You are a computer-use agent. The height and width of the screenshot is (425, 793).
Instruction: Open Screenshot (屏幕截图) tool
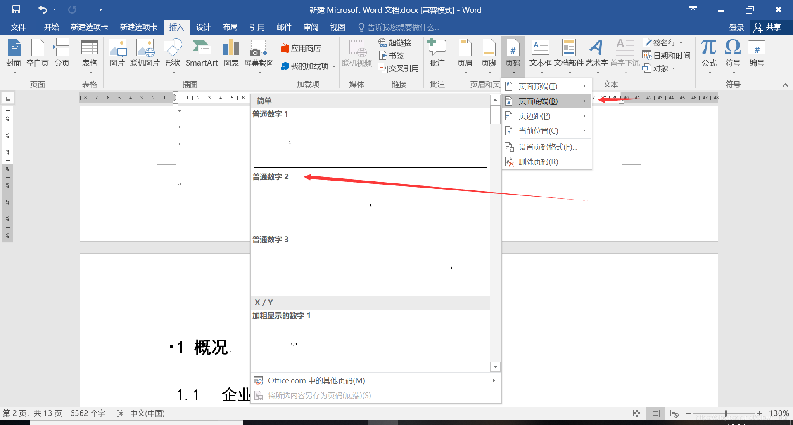[259, 56]
